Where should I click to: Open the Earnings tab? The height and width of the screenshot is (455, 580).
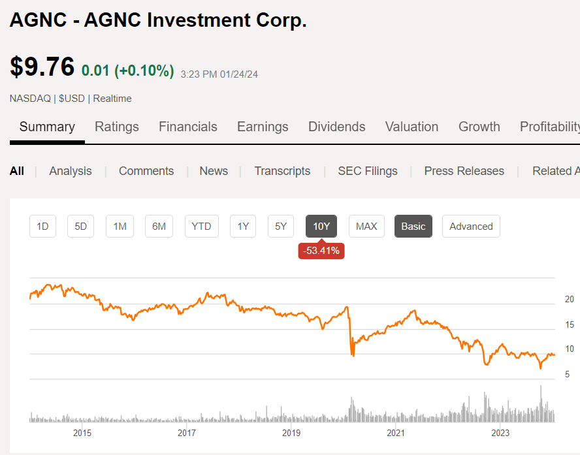[263, 127]
